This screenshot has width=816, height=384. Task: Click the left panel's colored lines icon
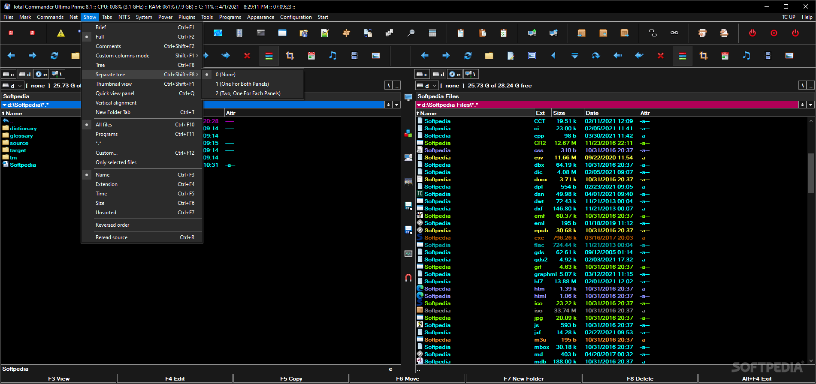[269, 56]
